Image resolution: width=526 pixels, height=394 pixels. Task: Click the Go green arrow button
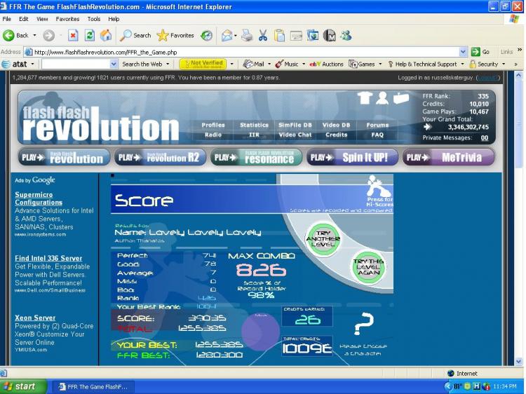click(x=476, y=52)
